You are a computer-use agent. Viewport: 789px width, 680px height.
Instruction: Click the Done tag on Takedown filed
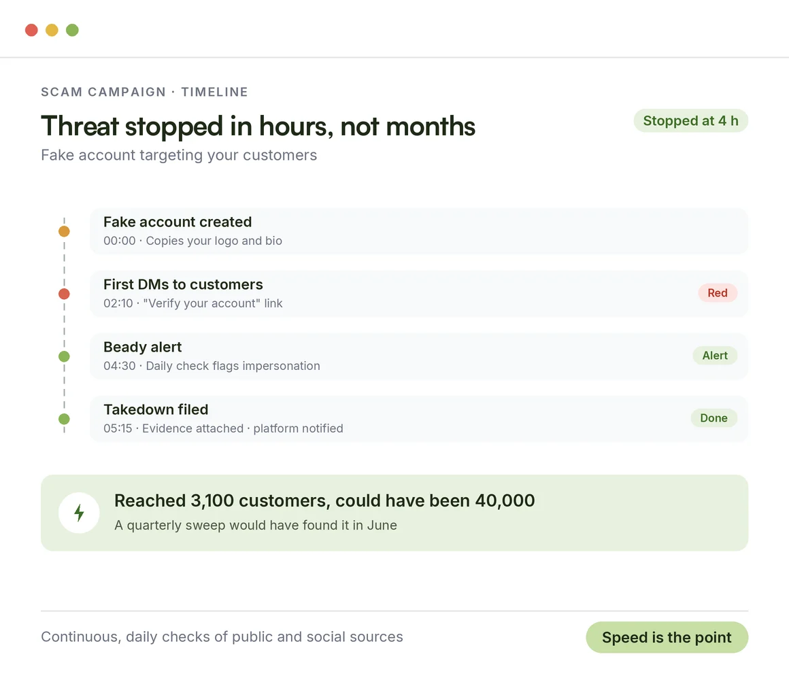714,418
